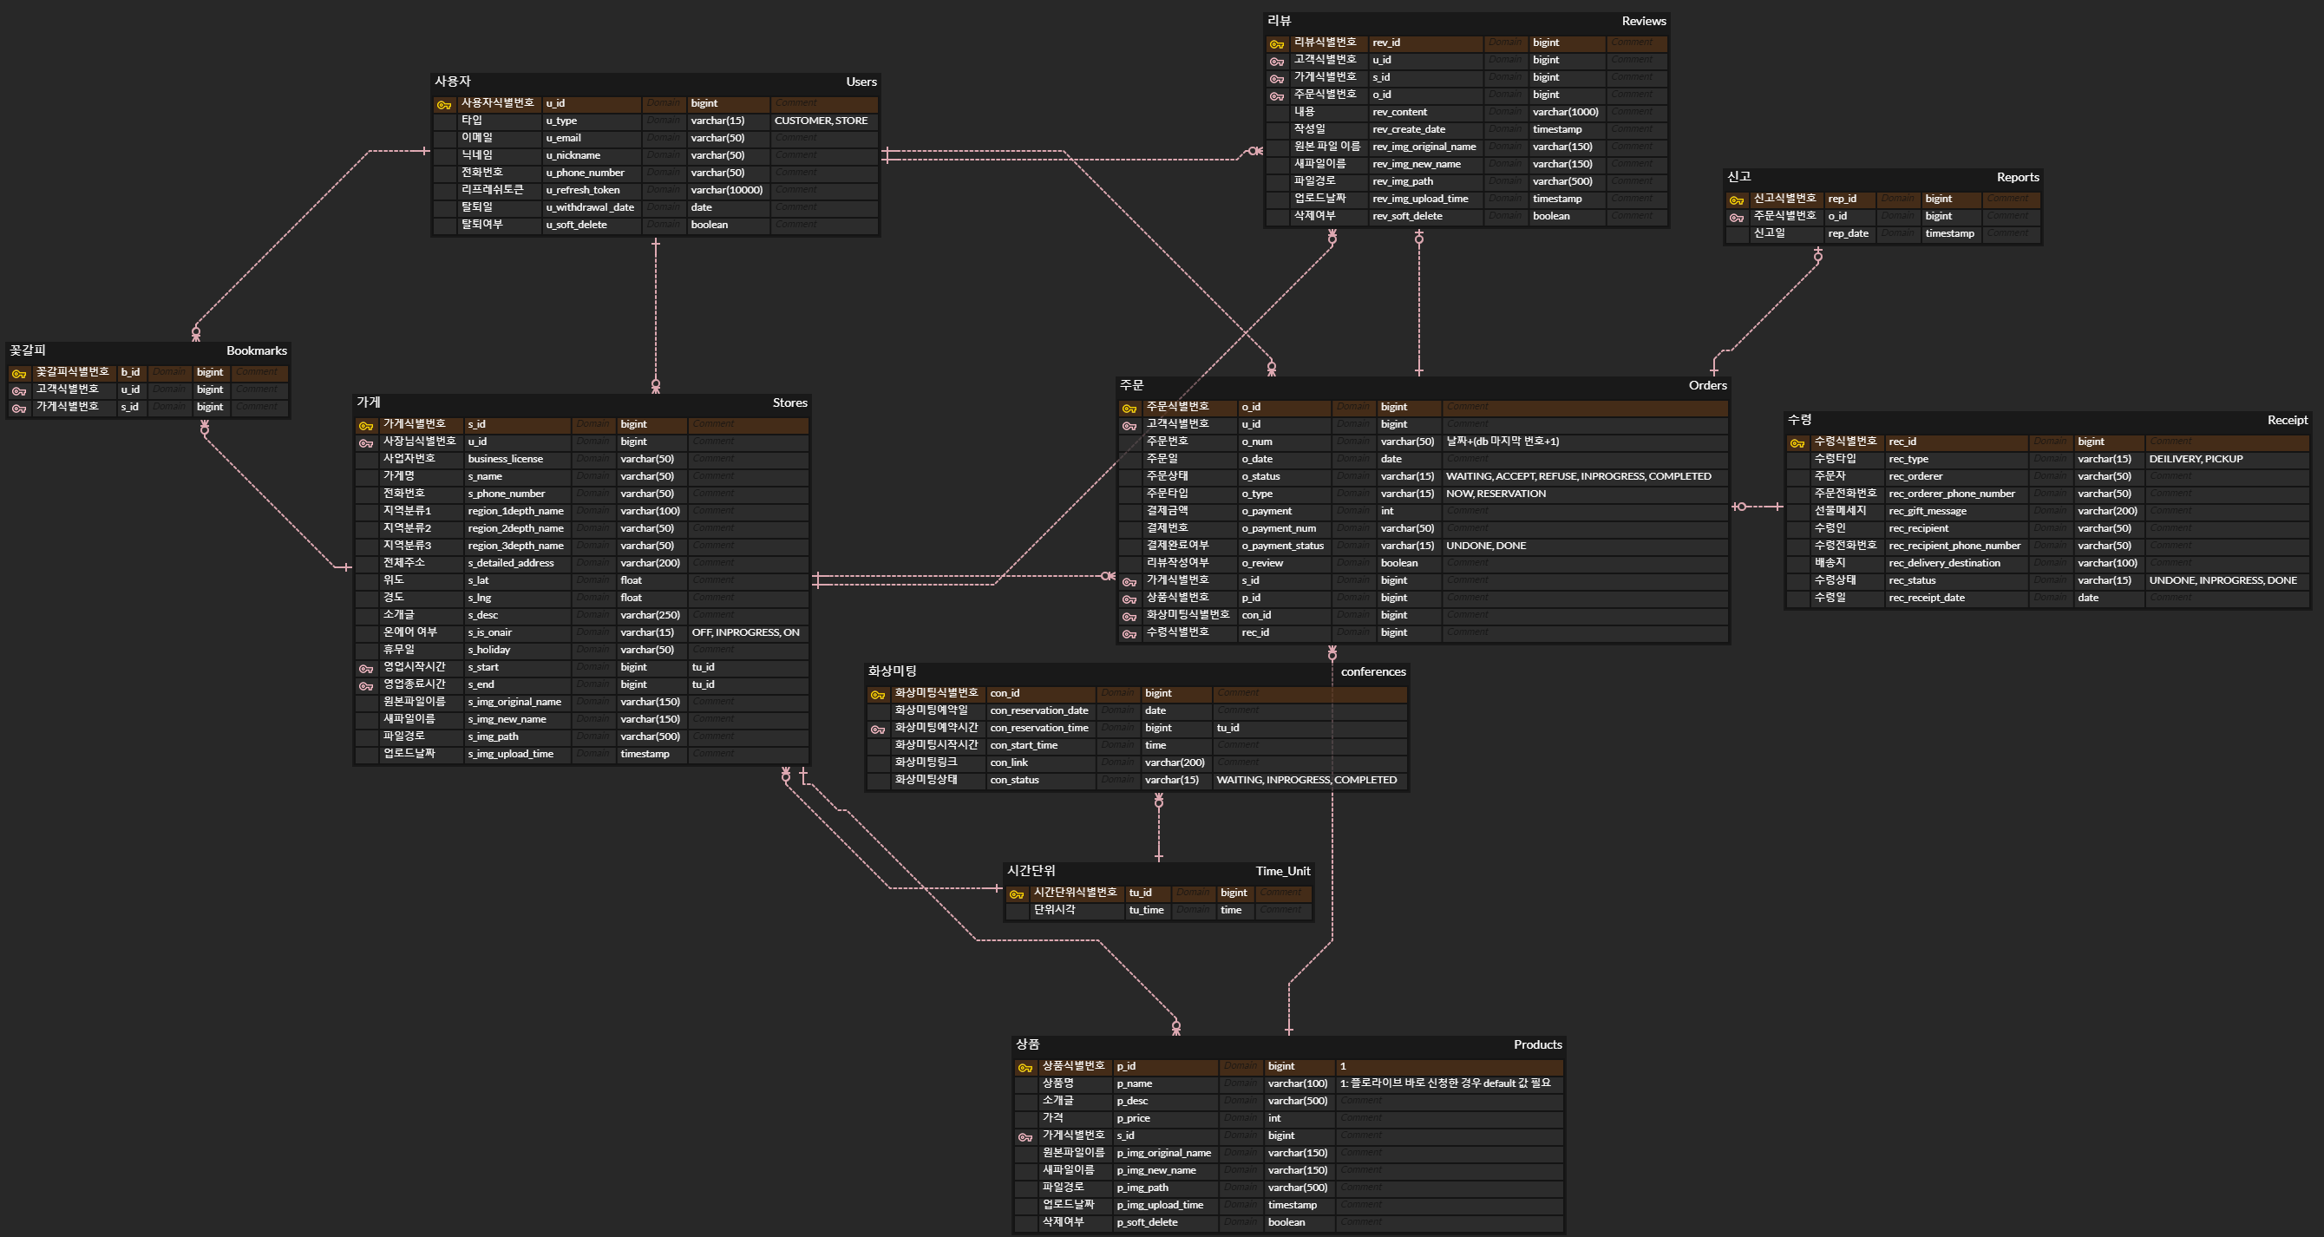This screenshot has height=1237, width=2324.
Task: Click the primary key icon beside u_id in Users
Action: [x=444, y=105]
